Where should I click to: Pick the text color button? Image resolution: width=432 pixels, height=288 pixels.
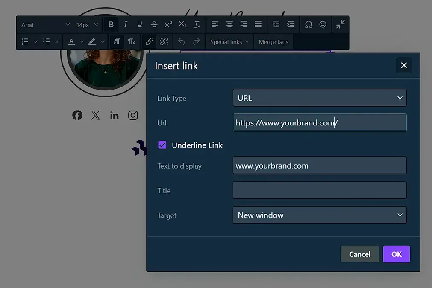point(71,42)
